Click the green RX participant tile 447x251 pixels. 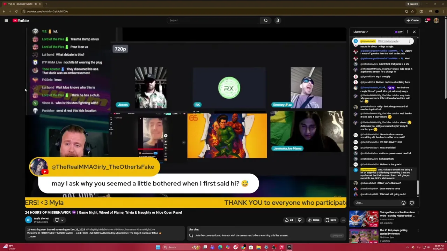229,88
